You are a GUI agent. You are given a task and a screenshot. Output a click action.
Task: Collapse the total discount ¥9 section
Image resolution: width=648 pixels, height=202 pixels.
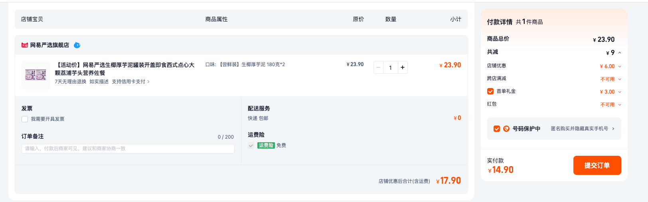click(620, 53)
